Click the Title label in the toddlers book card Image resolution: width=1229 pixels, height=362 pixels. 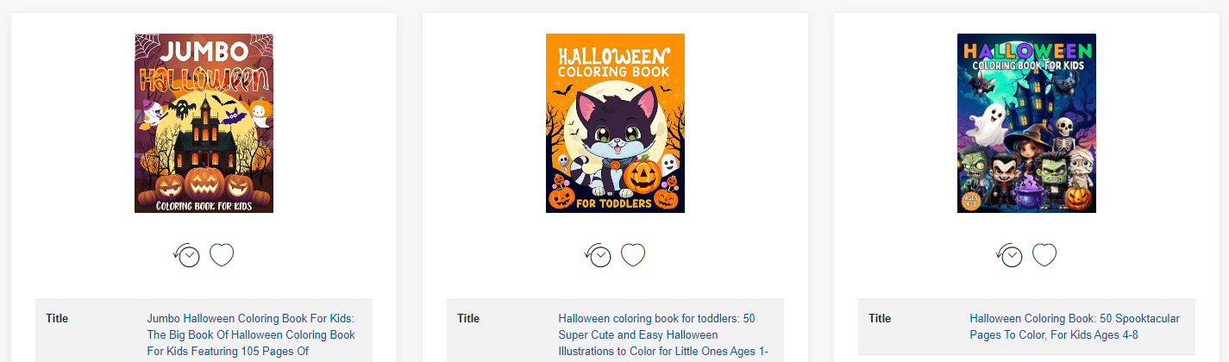point(468,318)
